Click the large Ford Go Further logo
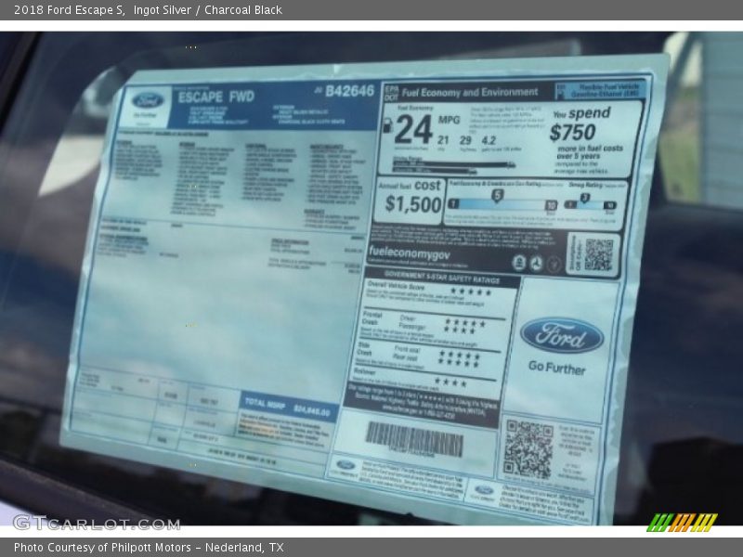 pyautogui.click(x=561, y=336)
